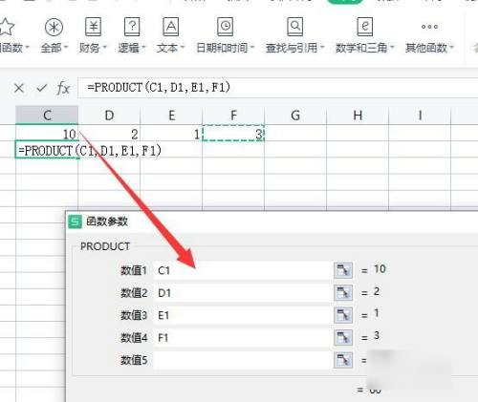
Task: Select cell E1 containing 1
Action: (x=171, y=133)
